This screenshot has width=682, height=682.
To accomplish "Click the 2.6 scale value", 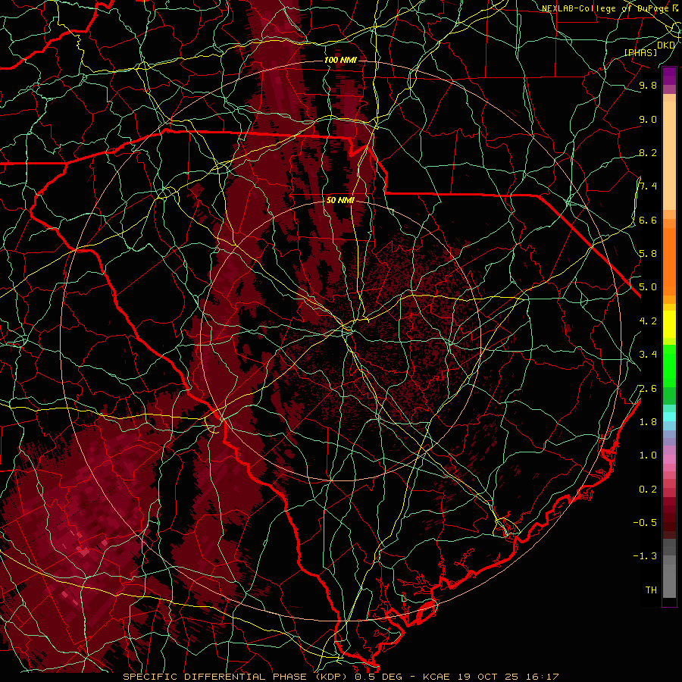I will [648, 389].
